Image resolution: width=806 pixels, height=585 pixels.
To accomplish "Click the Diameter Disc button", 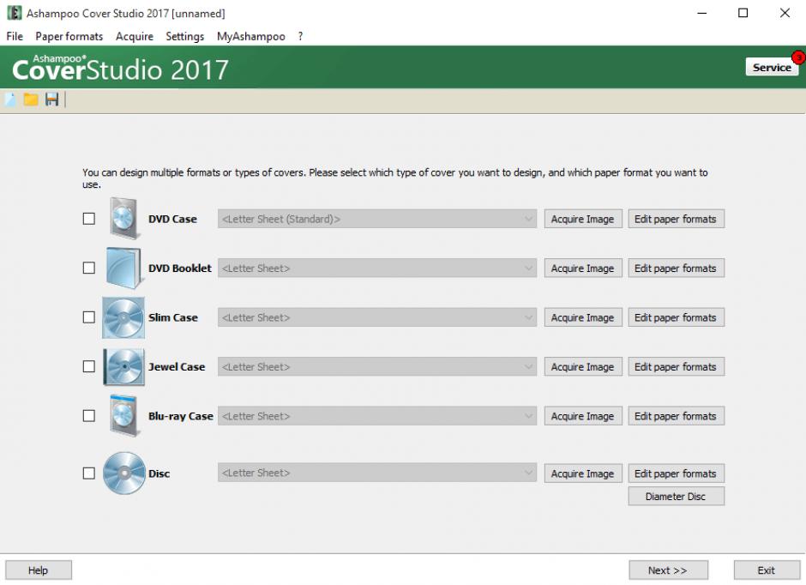I will 676,496.
